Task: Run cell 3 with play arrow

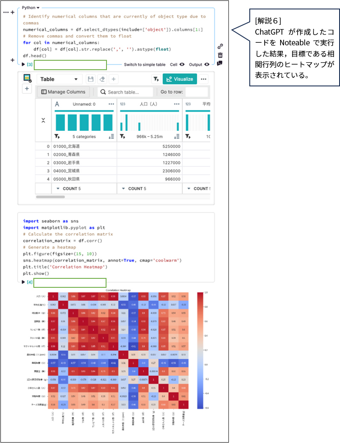Action: pos(24,65)
